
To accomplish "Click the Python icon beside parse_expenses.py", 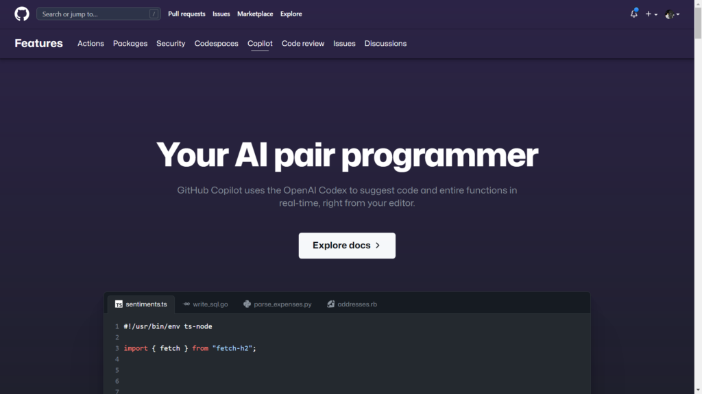I will pos(247,304).
